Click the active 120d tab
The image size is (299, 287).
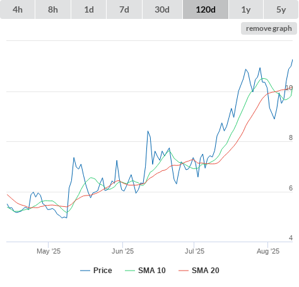[x=206, y=9]
